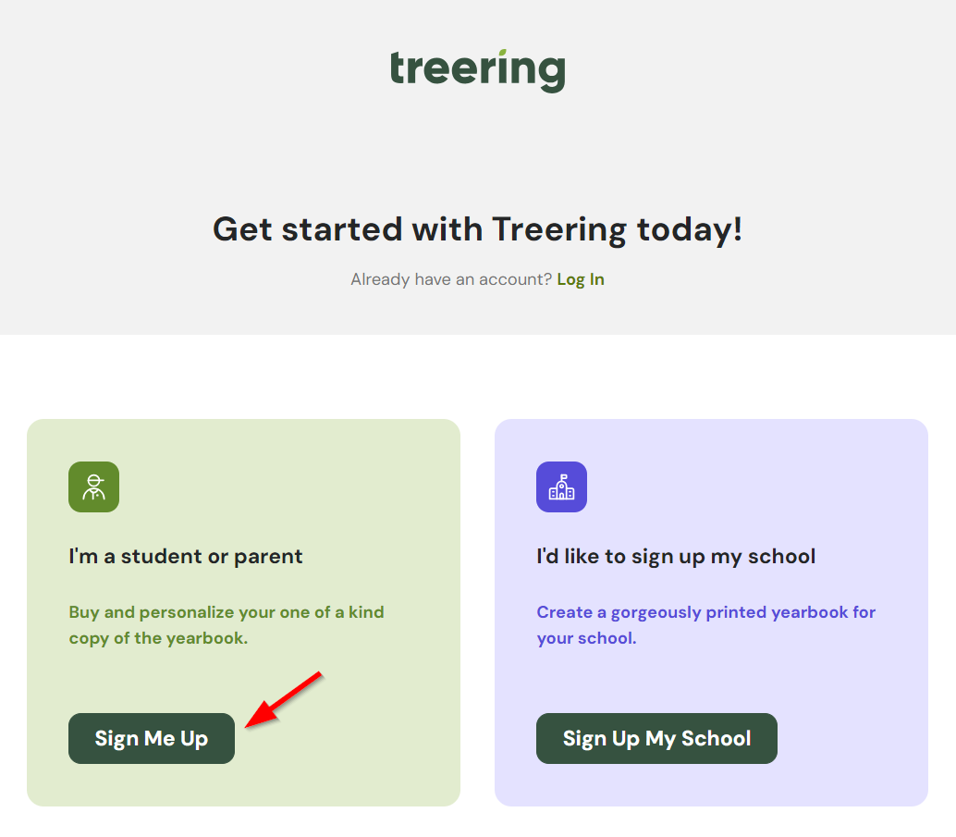Click the "your school." purple text line
The image size is (956, 837).
click(x=586, y=638)
